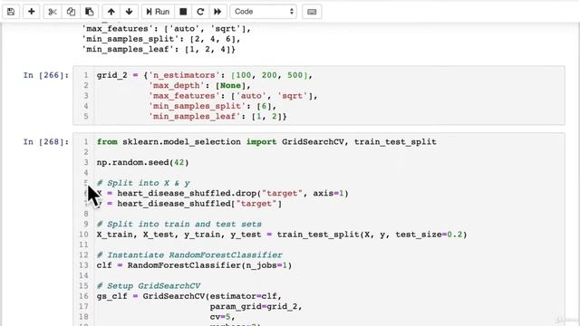
Task: Click line number 10 in cell 268
Action: tap(84, 235)
